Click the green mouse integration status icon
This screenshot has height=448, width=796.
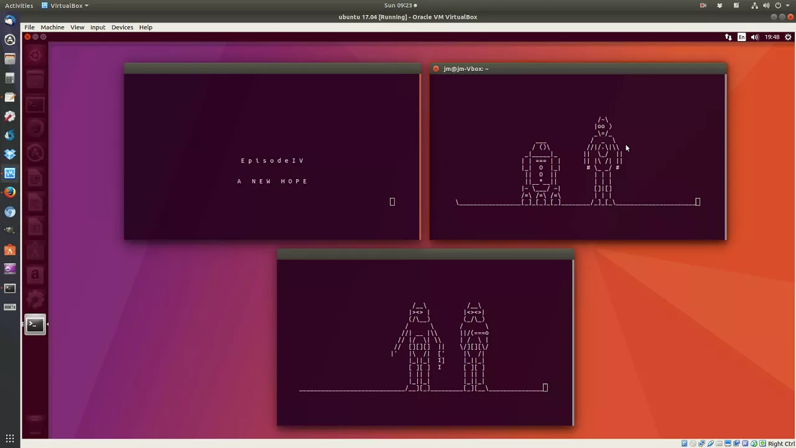pyautogui.click(x=754, y=444)
